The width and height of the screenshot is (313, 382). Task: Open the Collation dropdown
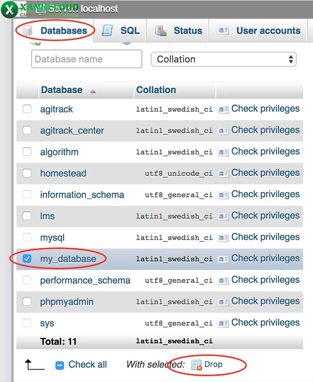223,59
